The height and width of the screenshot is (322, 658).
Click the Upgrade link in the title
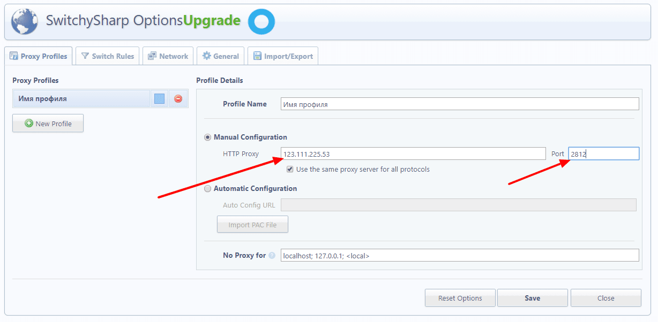pos(212,21)
